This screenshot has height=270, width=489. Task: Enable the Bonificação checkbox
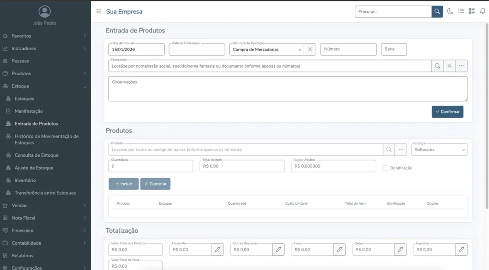click(385, 168)
